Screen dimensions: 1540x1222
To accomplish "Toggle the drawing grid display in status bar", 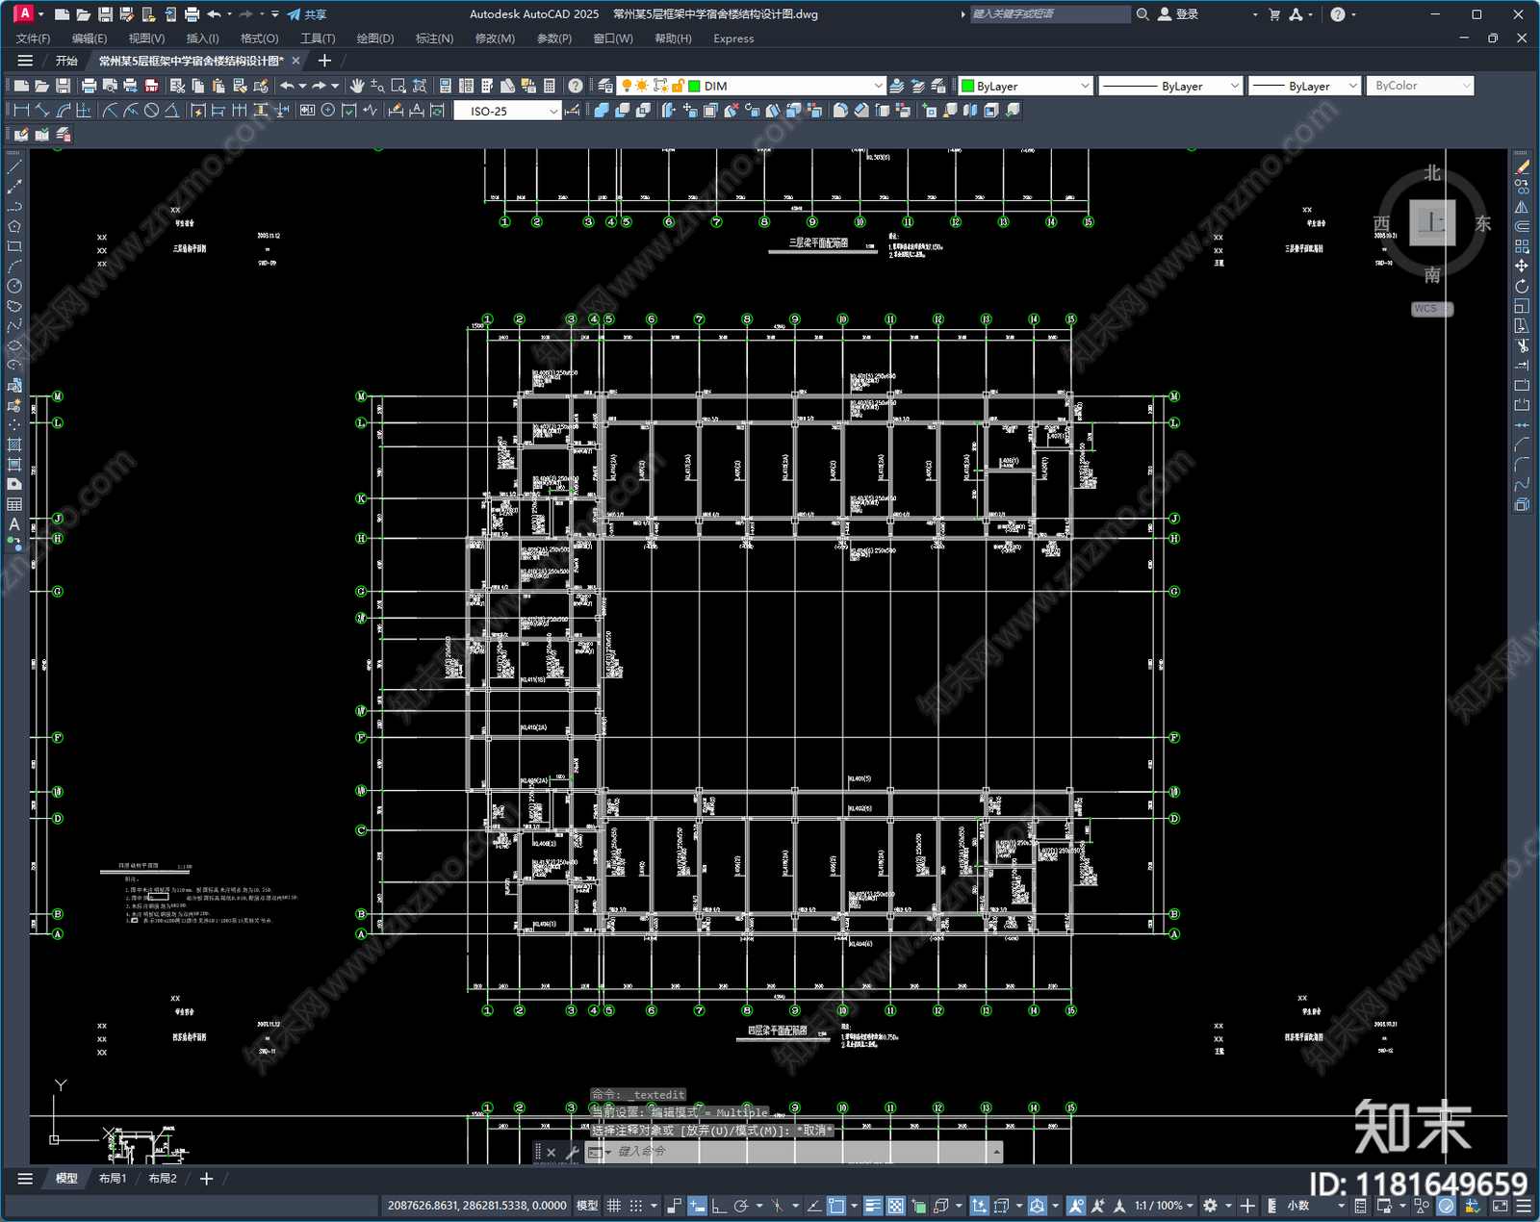I will [x=613, y=1206].
